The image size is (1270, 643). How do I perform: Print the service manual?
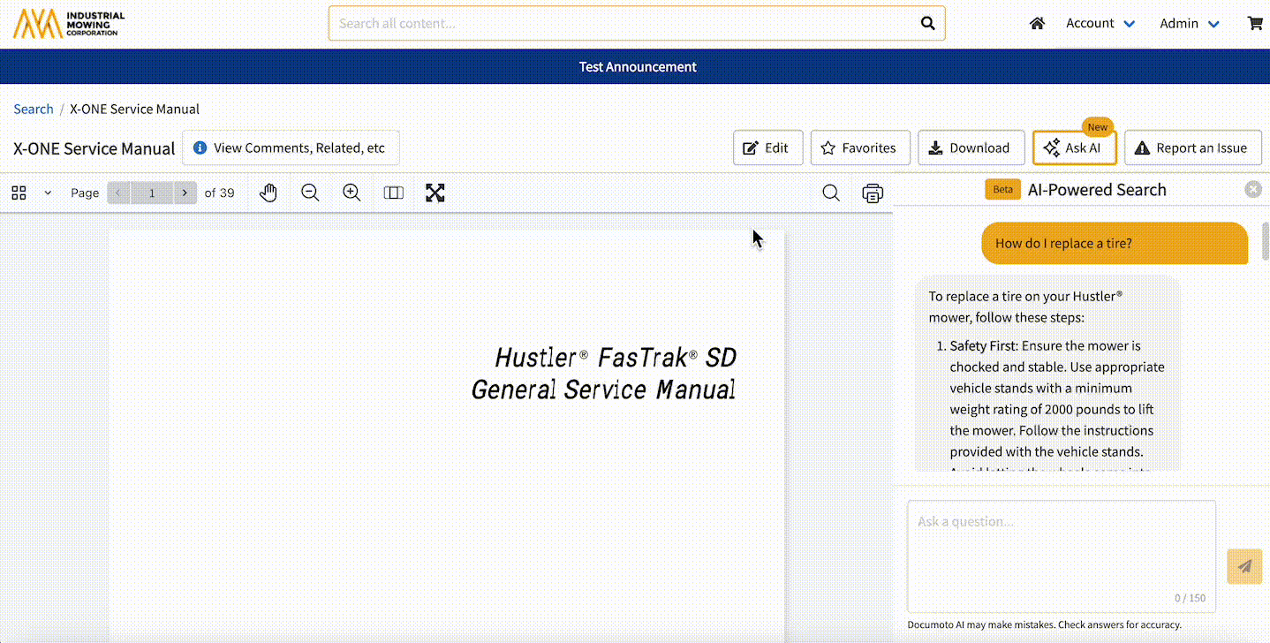(873, 193)
